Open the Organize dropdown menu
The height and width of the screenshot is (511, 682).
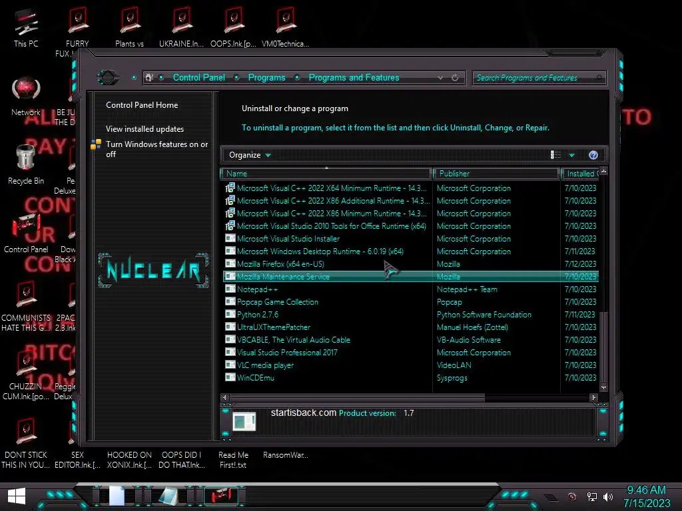[250, 155]
